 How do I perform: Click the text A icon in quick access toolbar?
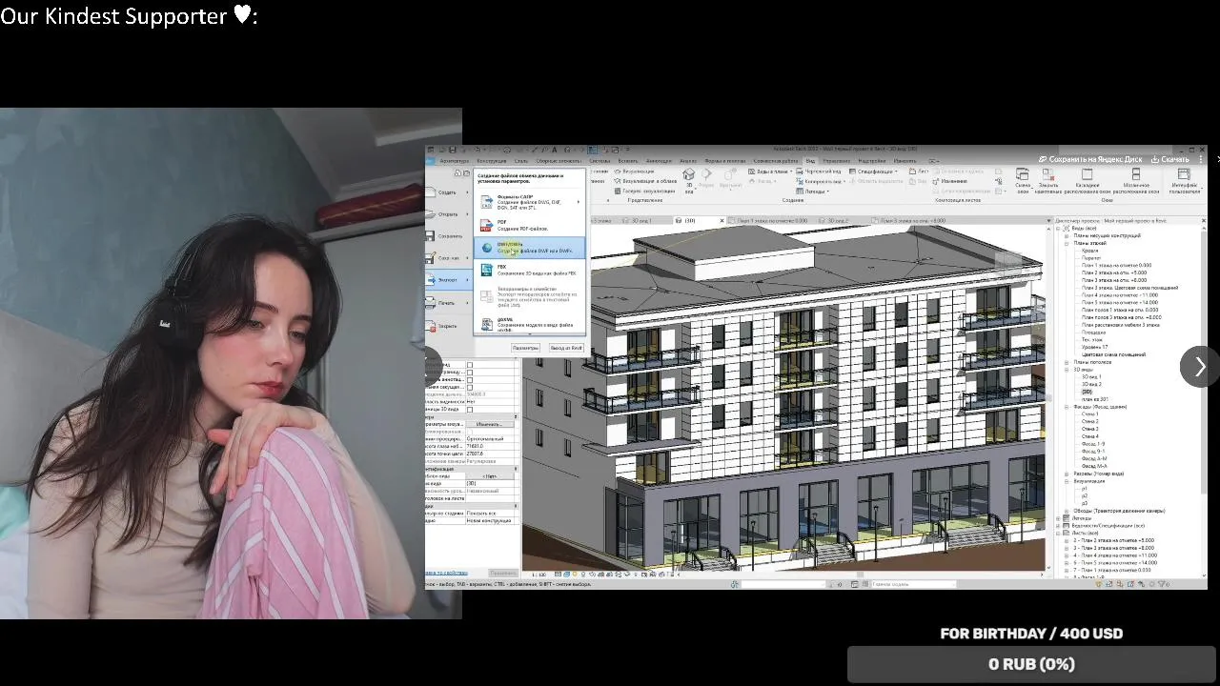click(554, 150)
